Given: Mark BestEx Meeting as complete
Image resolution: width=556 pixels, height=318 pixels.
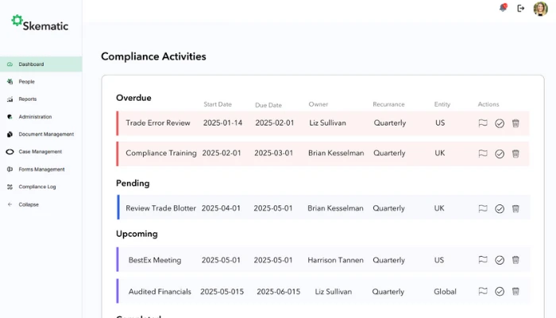Looking at the screenshot, I should point(500,260).
